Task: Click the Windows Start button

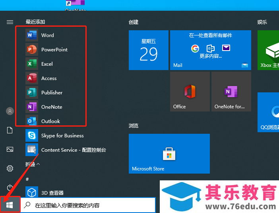Action: [x=10, y=205]
